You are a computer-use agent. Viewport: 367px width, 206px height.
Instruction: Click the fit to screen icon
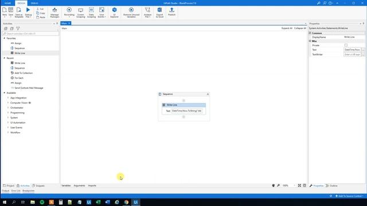point(299,185)
